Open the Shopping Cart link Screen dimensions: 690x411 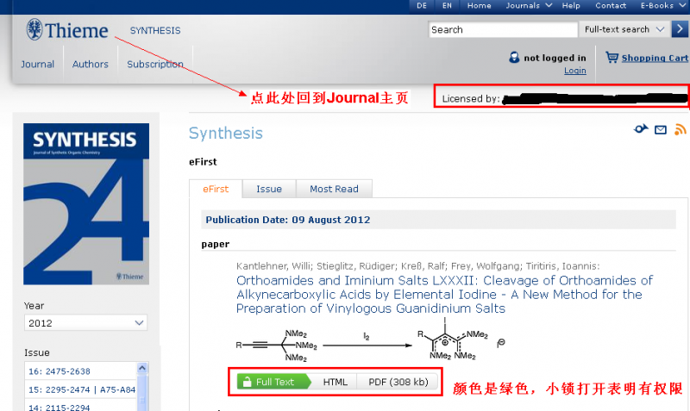tap(655, 58)
